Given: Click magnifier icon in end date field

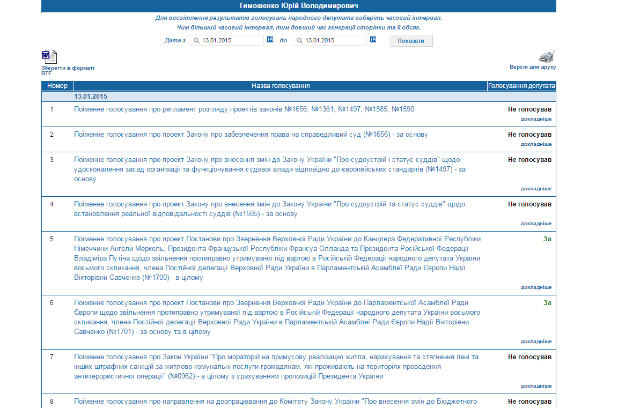Looking at the screenshot, I should 299,40.
